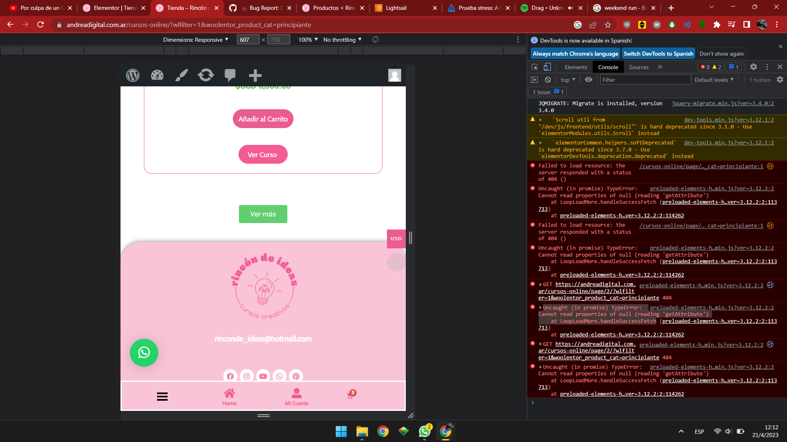Select the inspect element picker tool

pos(535,67)
